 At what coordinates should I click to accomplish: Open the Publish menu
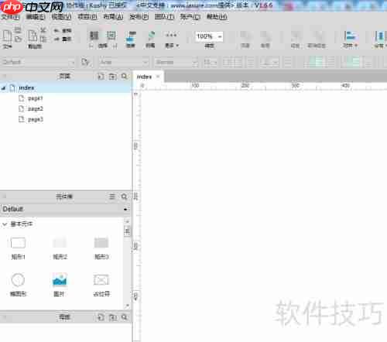tap(139, 17)
